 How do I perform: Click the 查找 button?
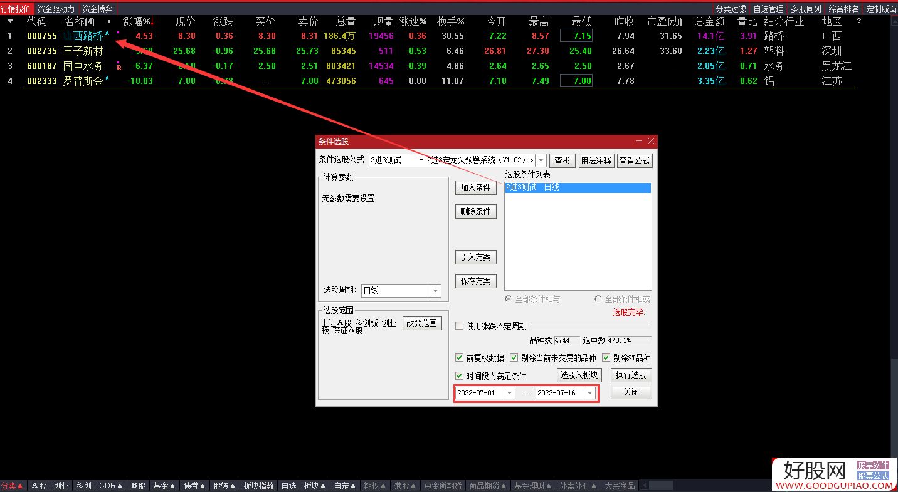[x=563, y=160]
